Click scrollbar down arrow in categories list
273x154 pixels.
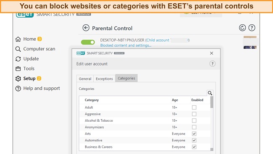pyautogui.click(x=212, y=149)
